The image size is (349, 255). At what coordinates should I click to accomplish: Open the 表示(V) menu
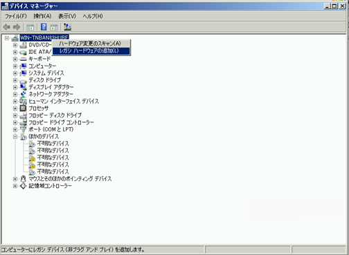[67, 16]
